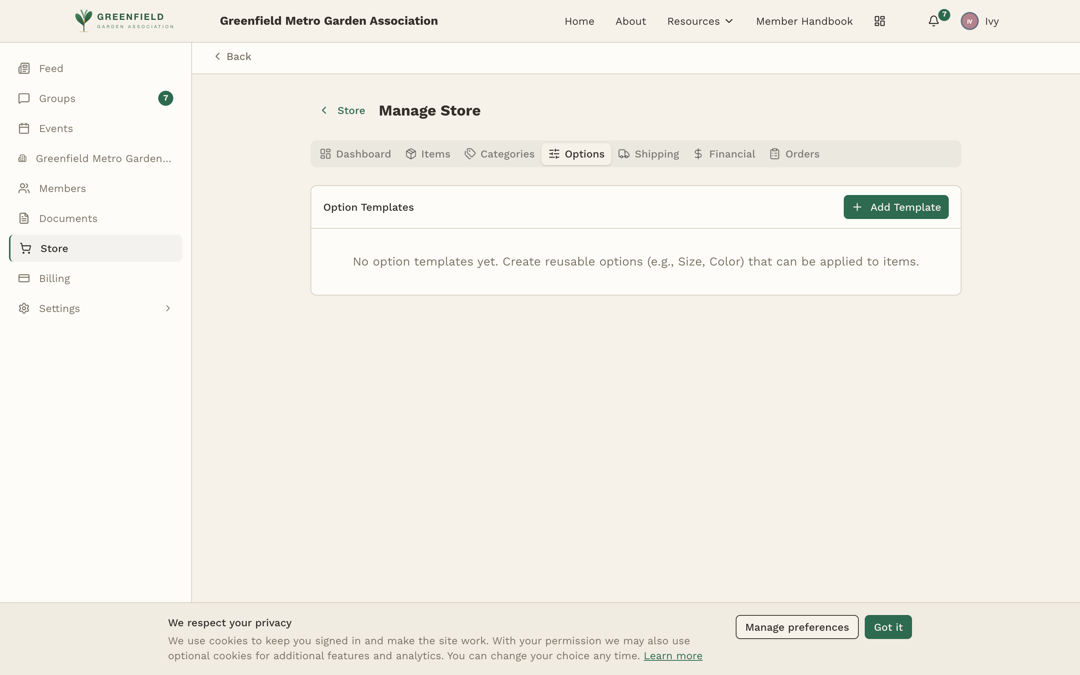Click Manage preferences button
Screen dimensions: 1080x675
pos(796,627)
